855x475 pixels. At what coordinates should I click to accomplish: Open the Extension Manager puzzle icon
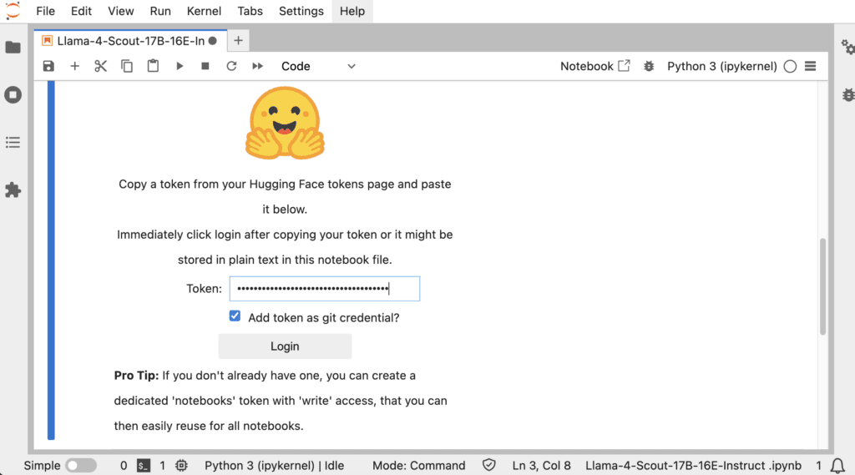(x=13, y=189)
